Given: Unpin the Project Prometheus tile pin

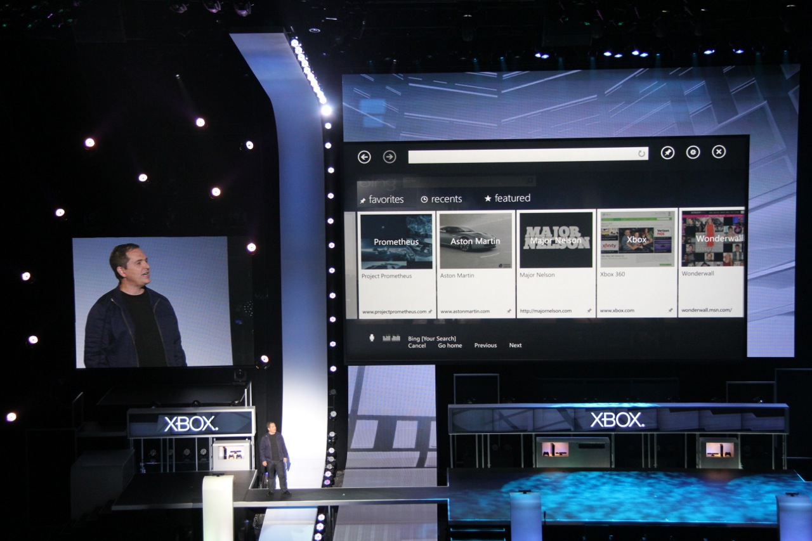Looking at the screenshot, I should tap(430, 311).
